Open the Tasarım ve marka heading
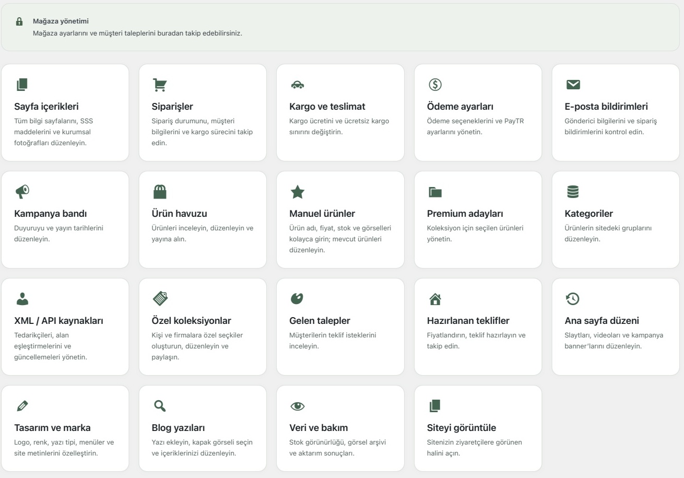This screenshot has width=684, height=478. 52,428
